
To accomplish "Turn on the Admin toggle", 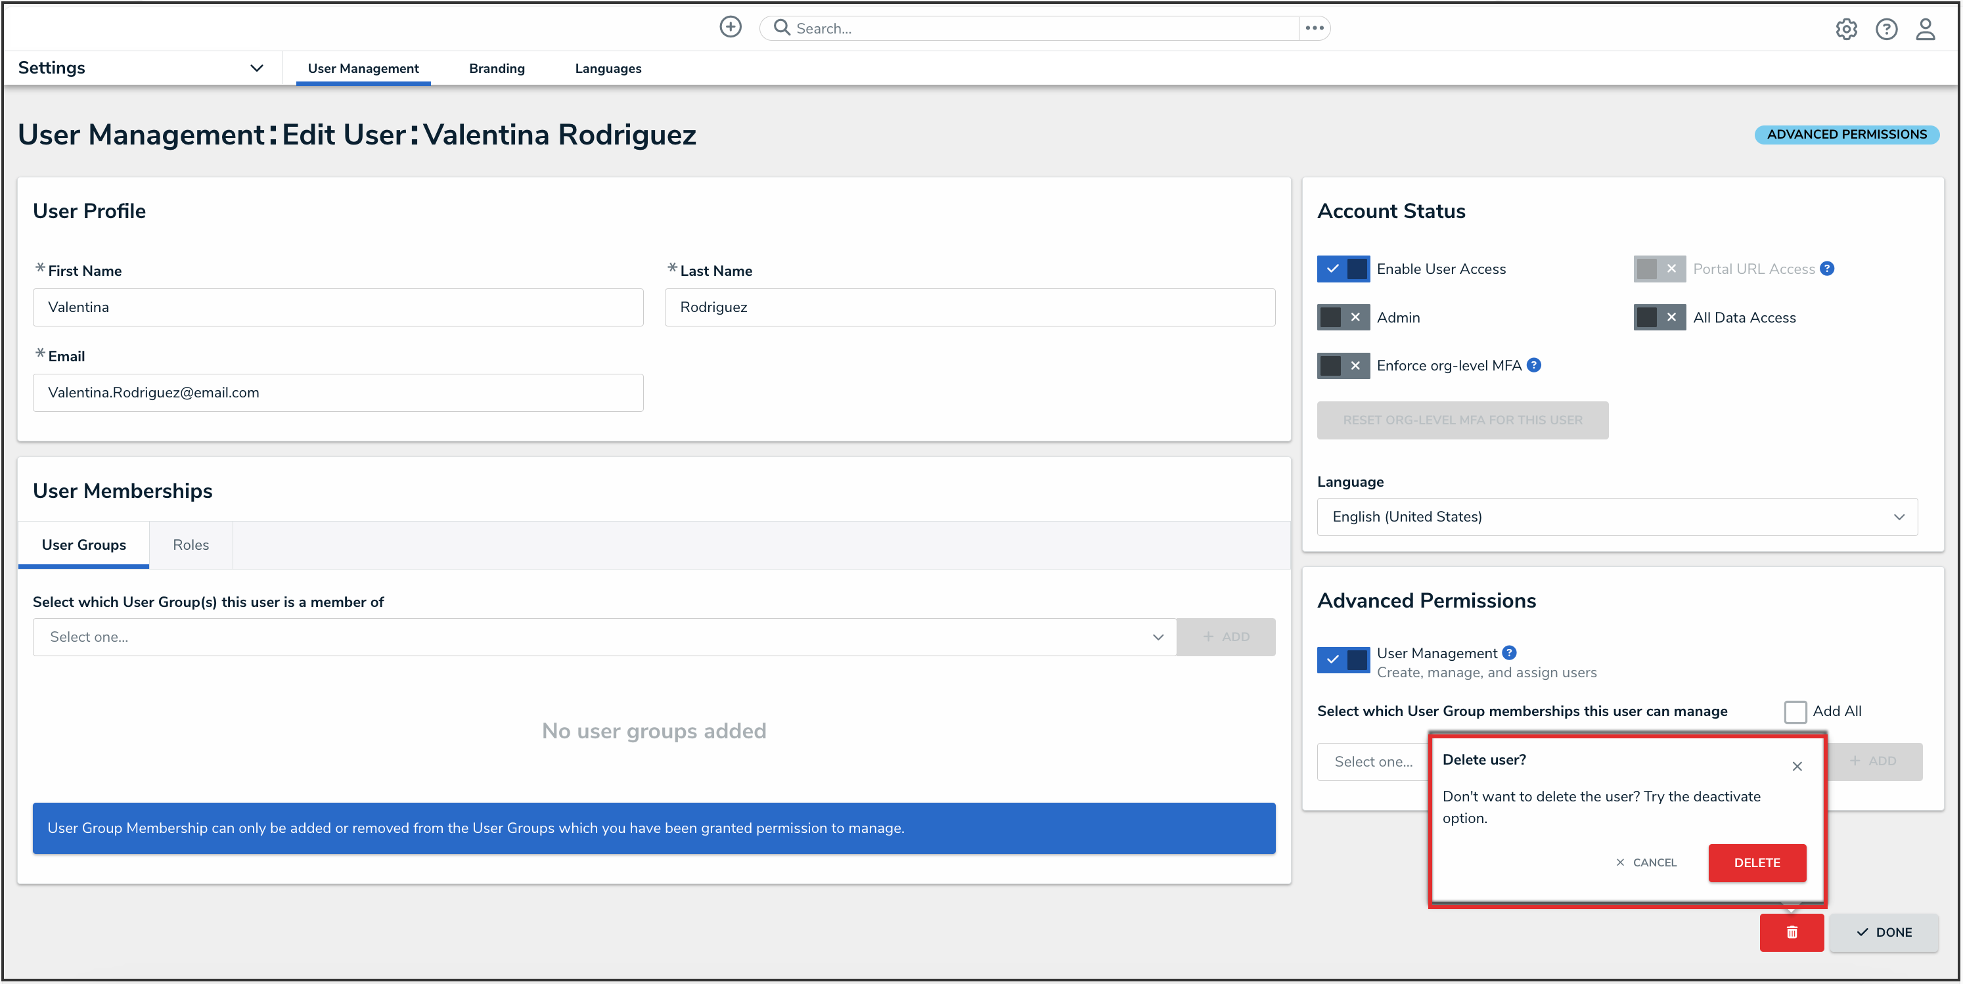I will (1343, 317).
